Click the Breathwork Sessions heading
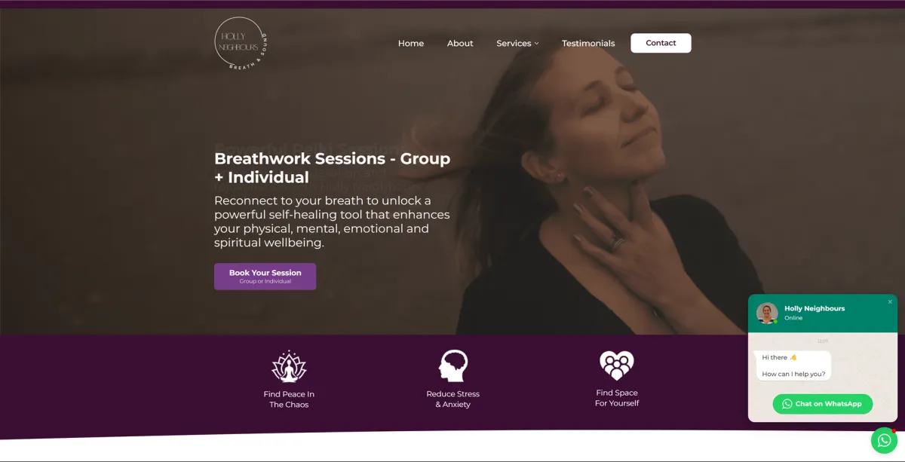The image size is (905, 462). [x=333, y=168]
